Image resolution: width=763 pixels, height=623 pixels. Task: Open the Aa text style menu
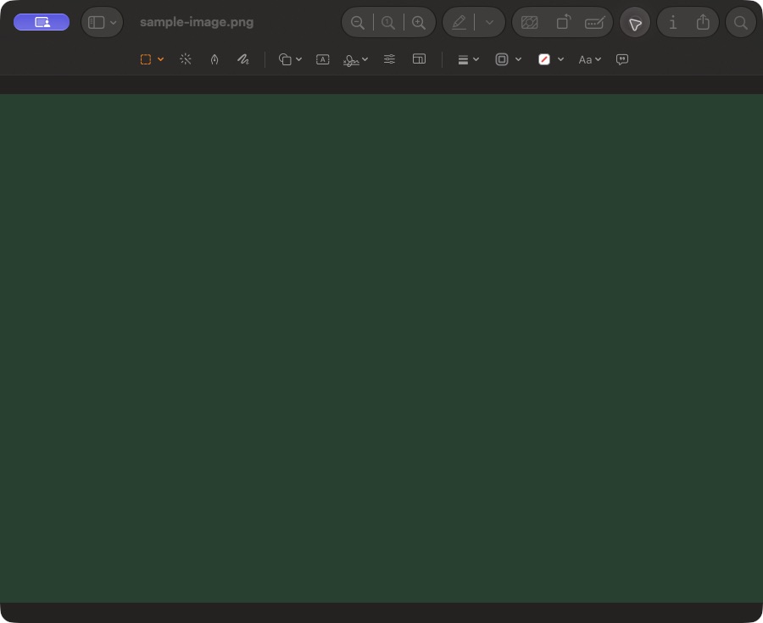[x=585, y=60]
